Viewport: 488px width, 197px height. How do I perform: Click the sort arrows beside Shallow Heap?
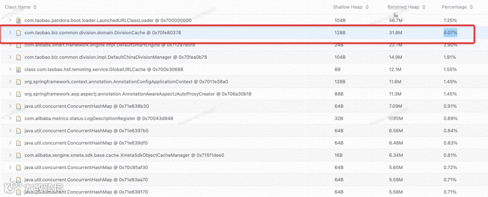click(x=367, y=7)
